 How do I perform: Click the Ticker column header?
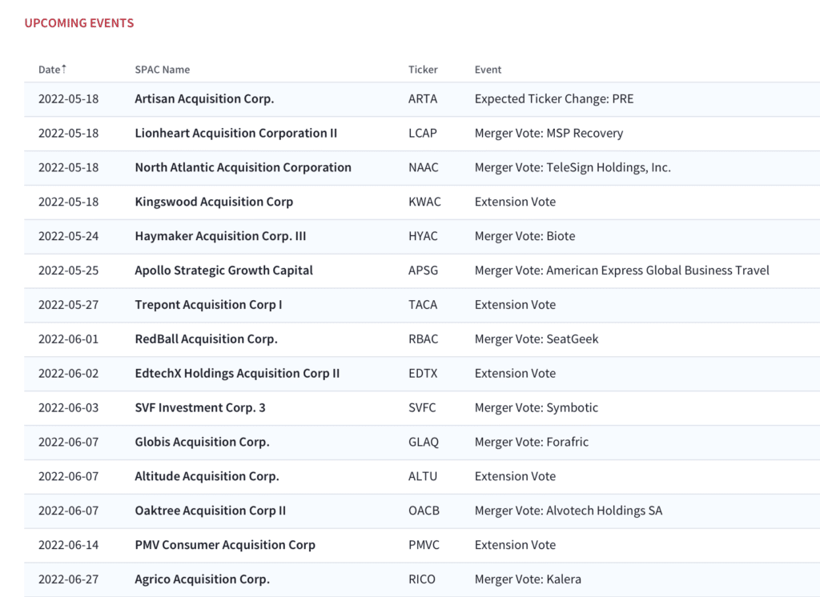pos(423,70)
